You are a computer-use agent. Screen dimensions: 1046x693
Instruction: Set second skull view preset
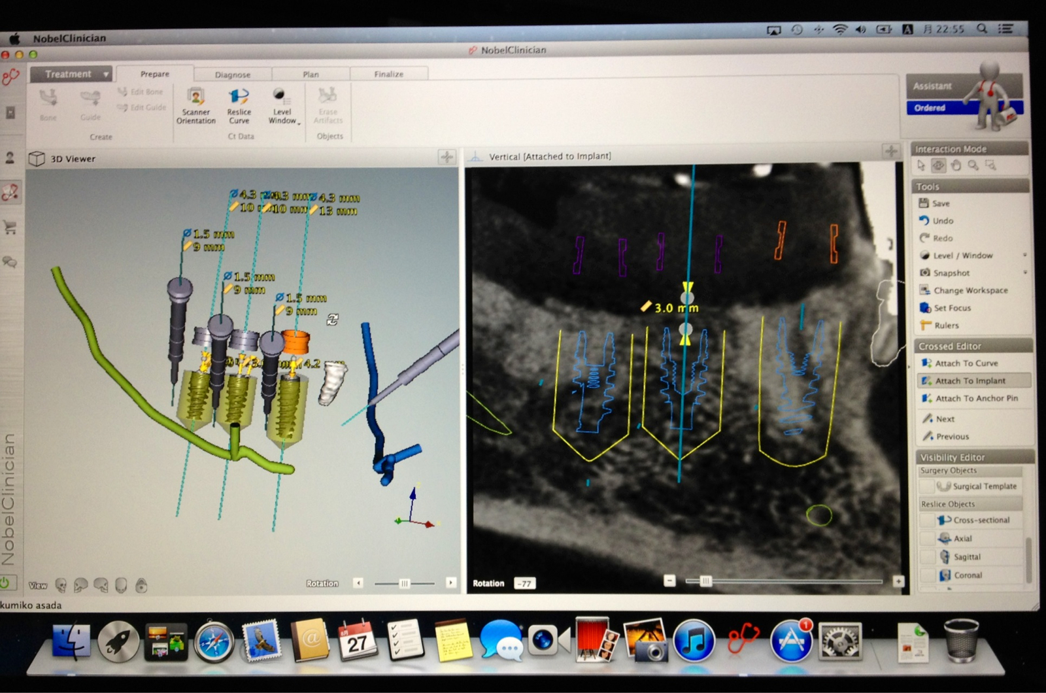pyautogui.click(x=81, y=585)
